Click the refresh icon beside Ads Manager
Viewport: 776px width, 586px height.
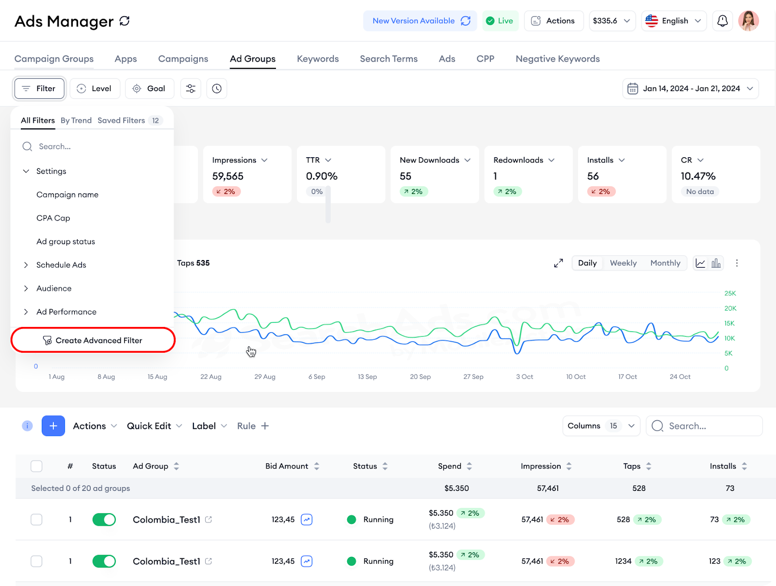coord(125,21)
